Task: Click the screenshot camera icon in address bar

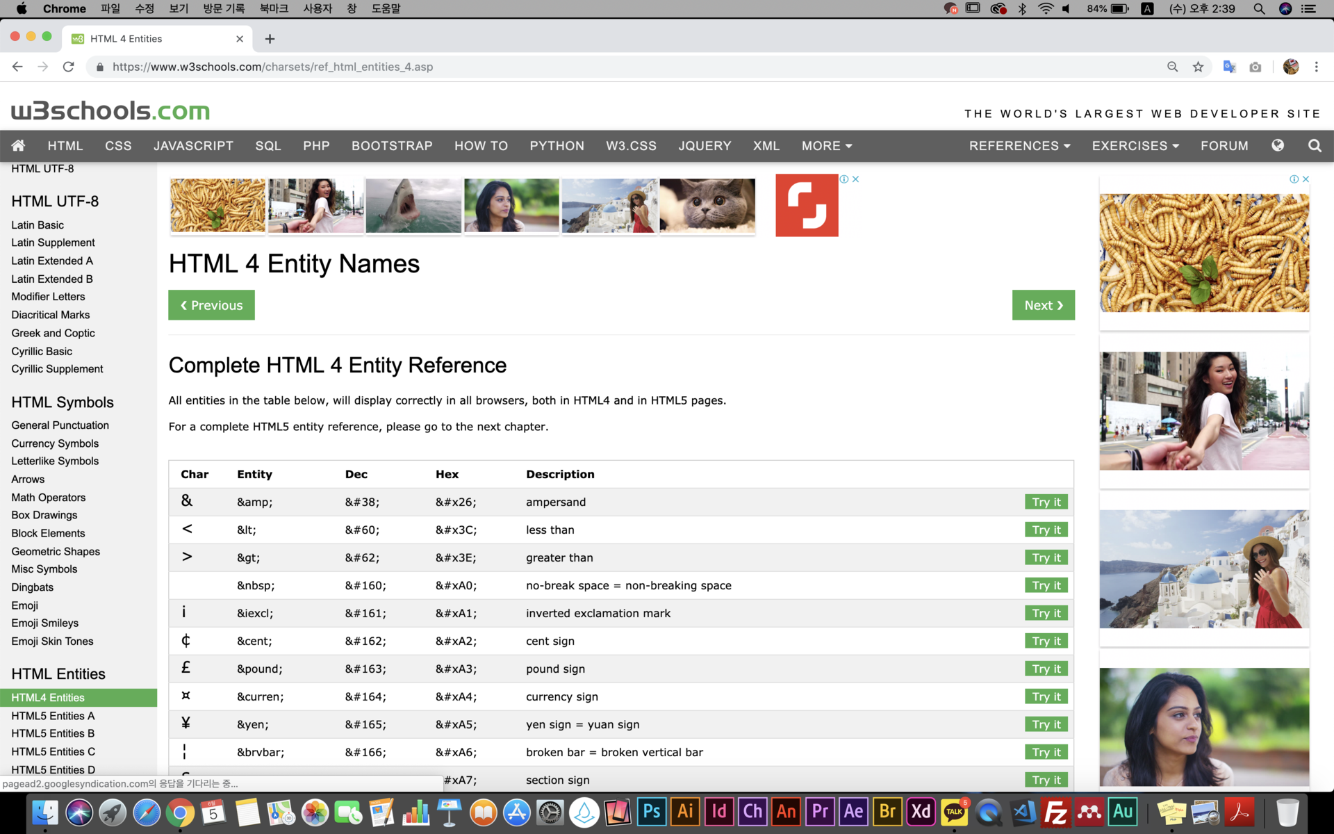Action: (x=1255, y=67)
